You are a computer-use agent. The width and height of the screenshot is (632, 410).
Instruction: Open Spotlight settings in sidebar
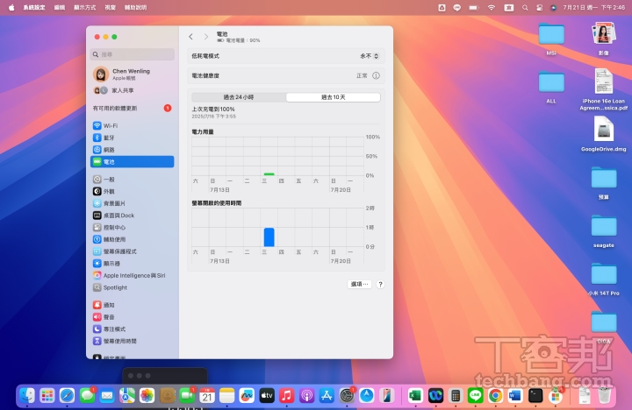pyautogui.click(x=133, y=287)
